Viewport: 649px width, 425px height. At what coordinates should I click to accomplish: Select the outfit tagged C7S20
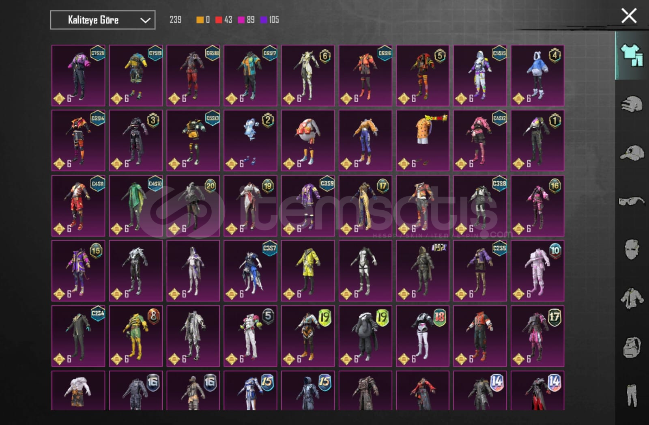coord(78,76)
